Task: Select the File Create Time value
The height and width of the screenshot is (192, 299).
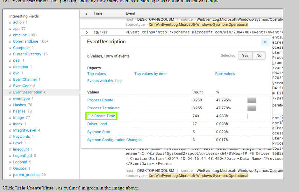Action: 101,116
